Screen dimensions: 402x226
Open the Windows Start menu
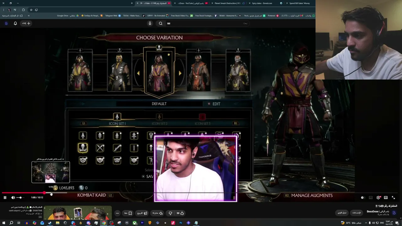(3, 223)
